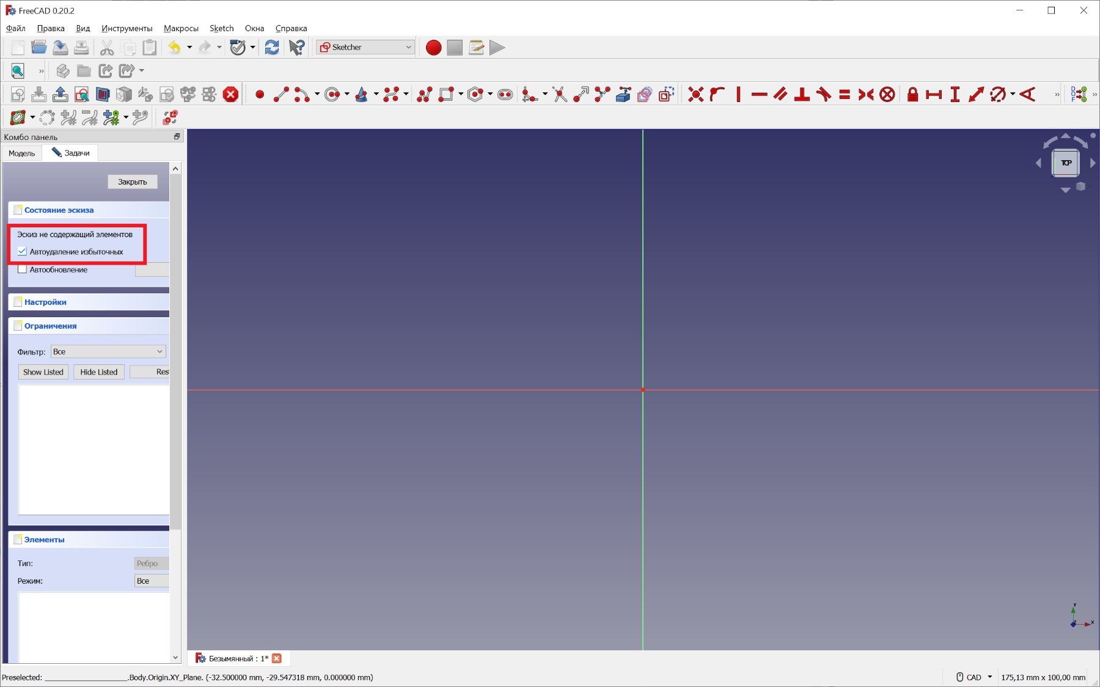The height and width of the screenshot is (687, 1100).
Task: Apply the Equal constraint
Action: [x=845, y=94]
